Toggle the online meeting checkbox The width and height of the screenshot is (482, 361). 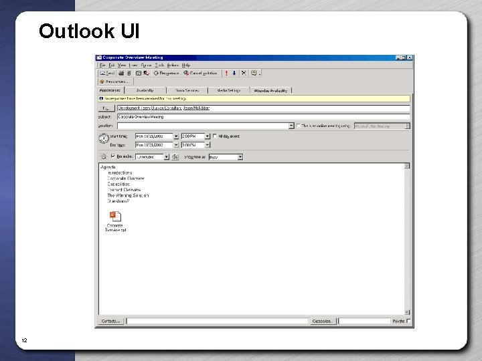pos(298,126)
